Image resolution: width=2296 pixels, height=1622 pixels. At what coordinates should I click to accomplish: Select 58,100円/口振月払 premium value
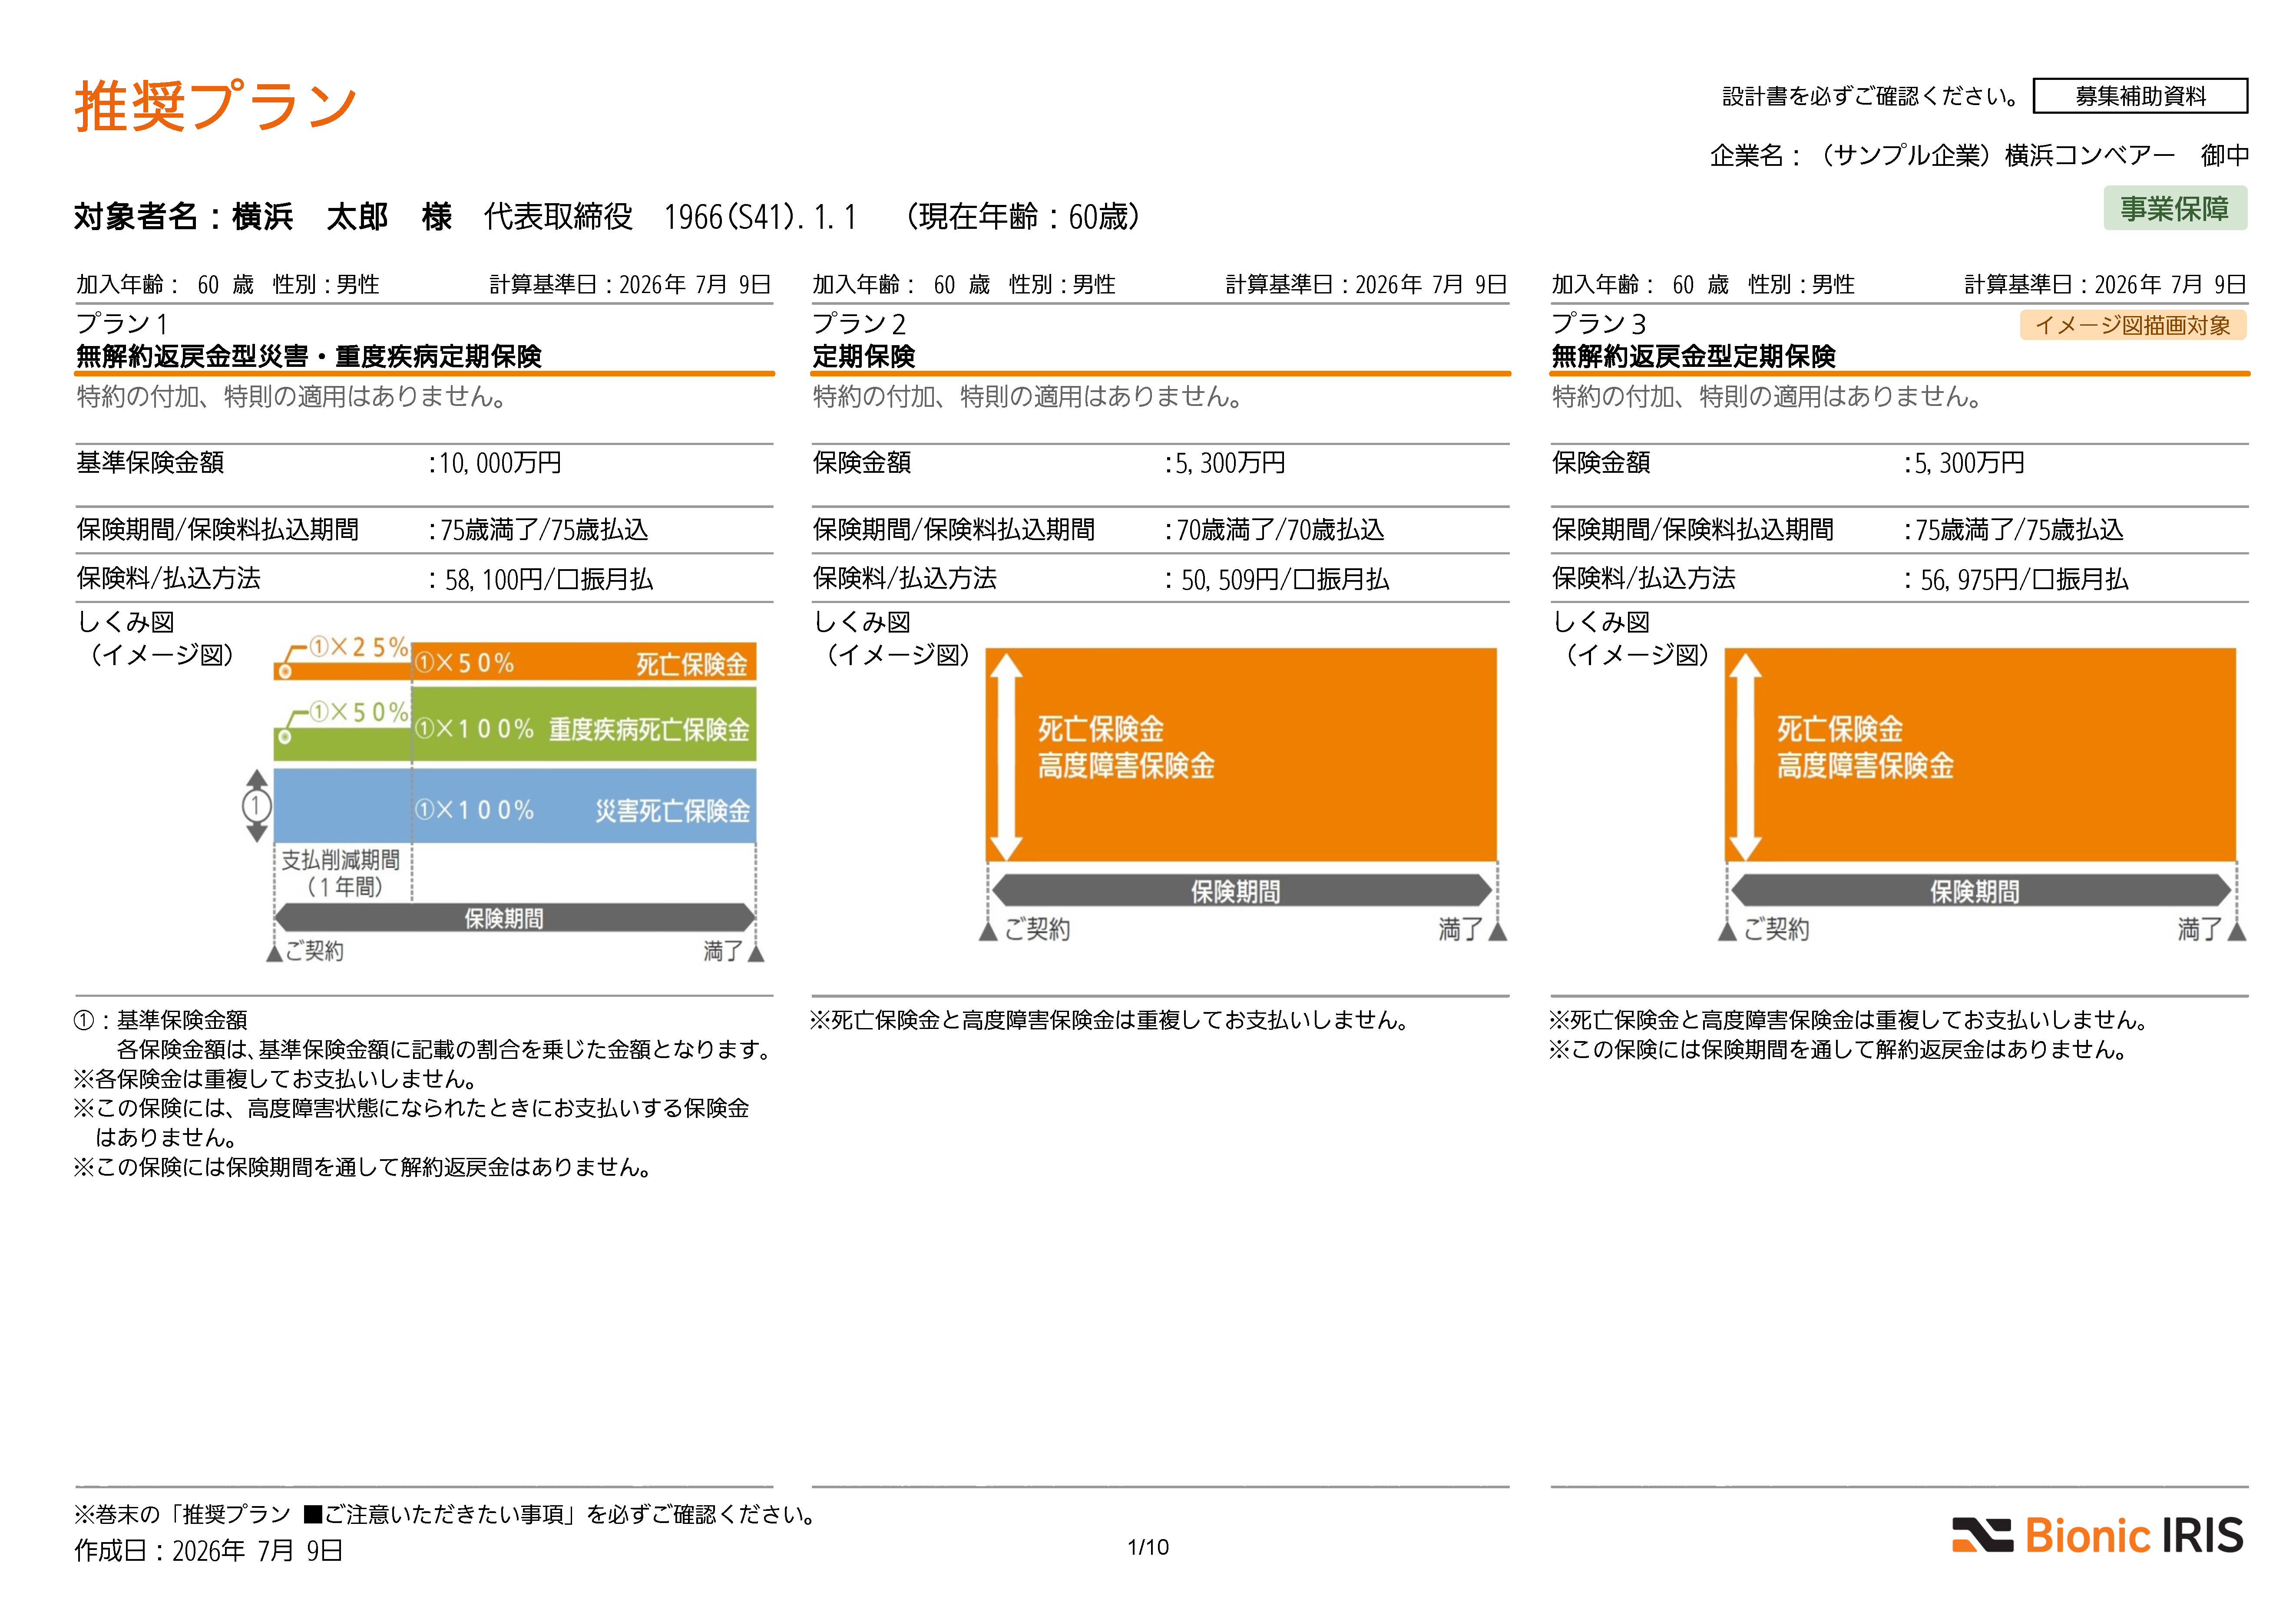click(x=549, y=580)
